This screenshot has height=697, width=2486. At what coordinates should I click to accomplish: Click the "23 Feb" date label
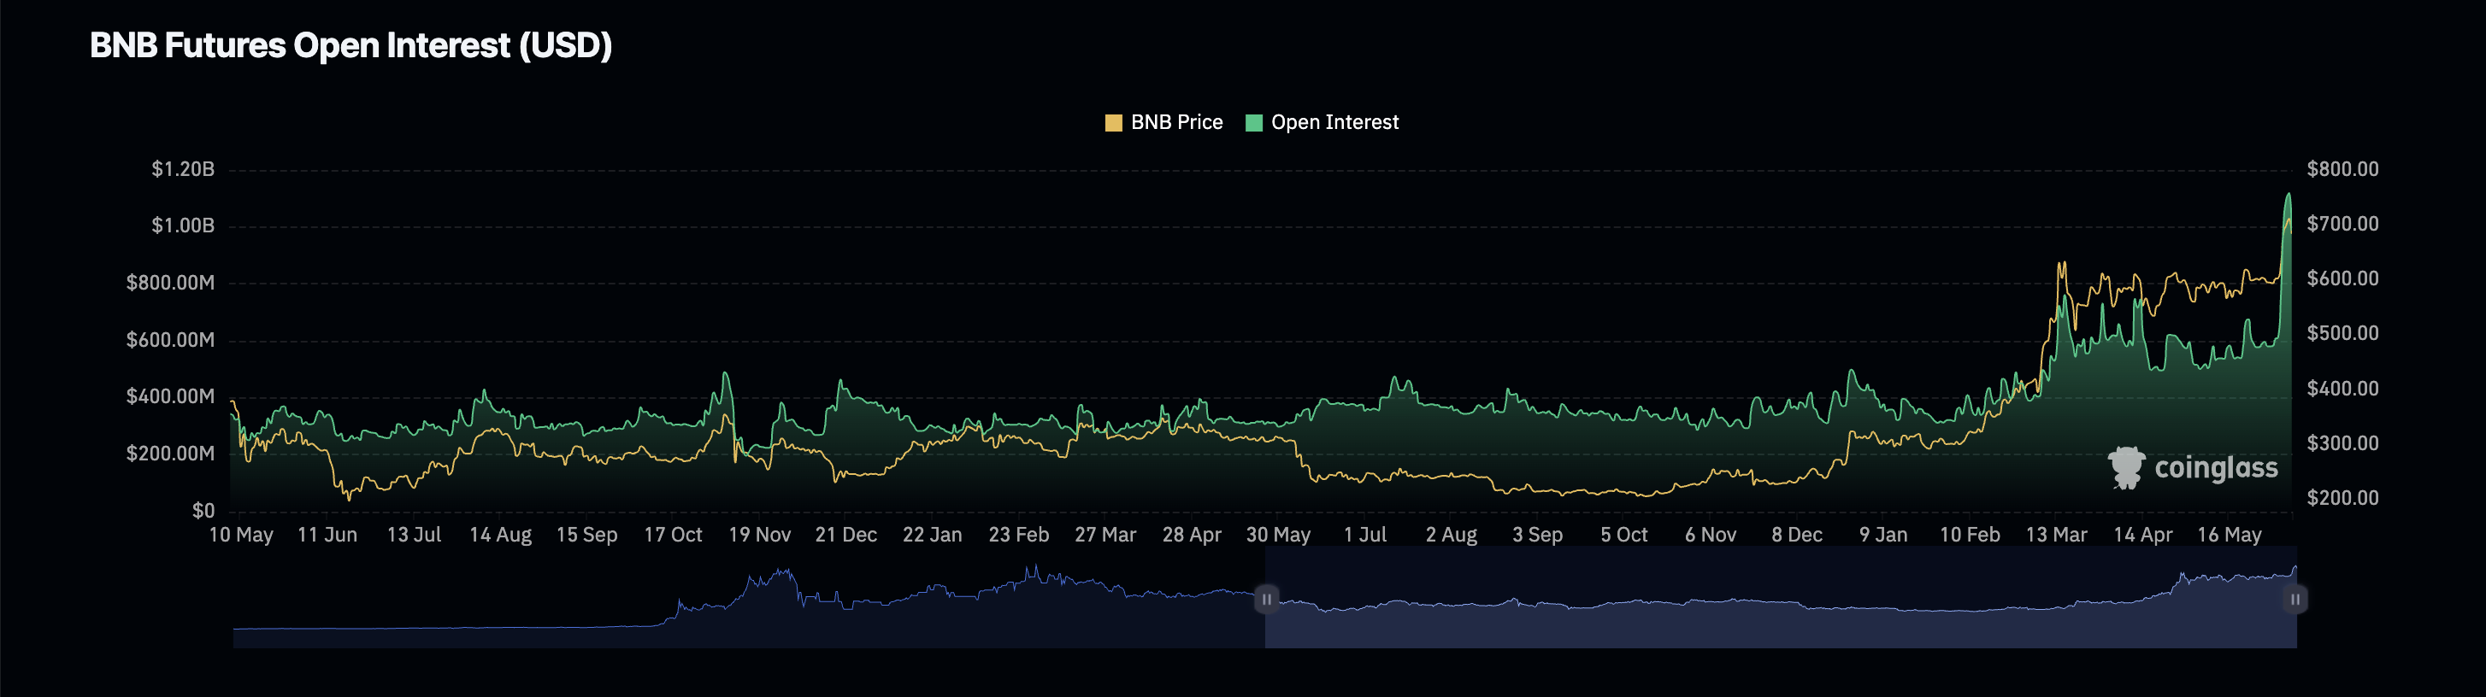pos(1019,535)
